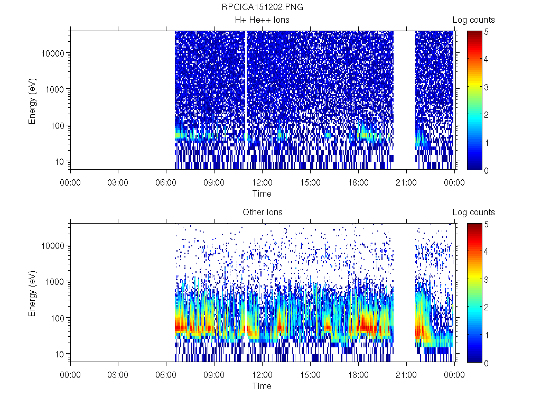Click value 0 on the H+ He++ colorbar
Image resolution: width=541 pixels, height=406 pixels.
pyautogui.click(x=486, y=171)
